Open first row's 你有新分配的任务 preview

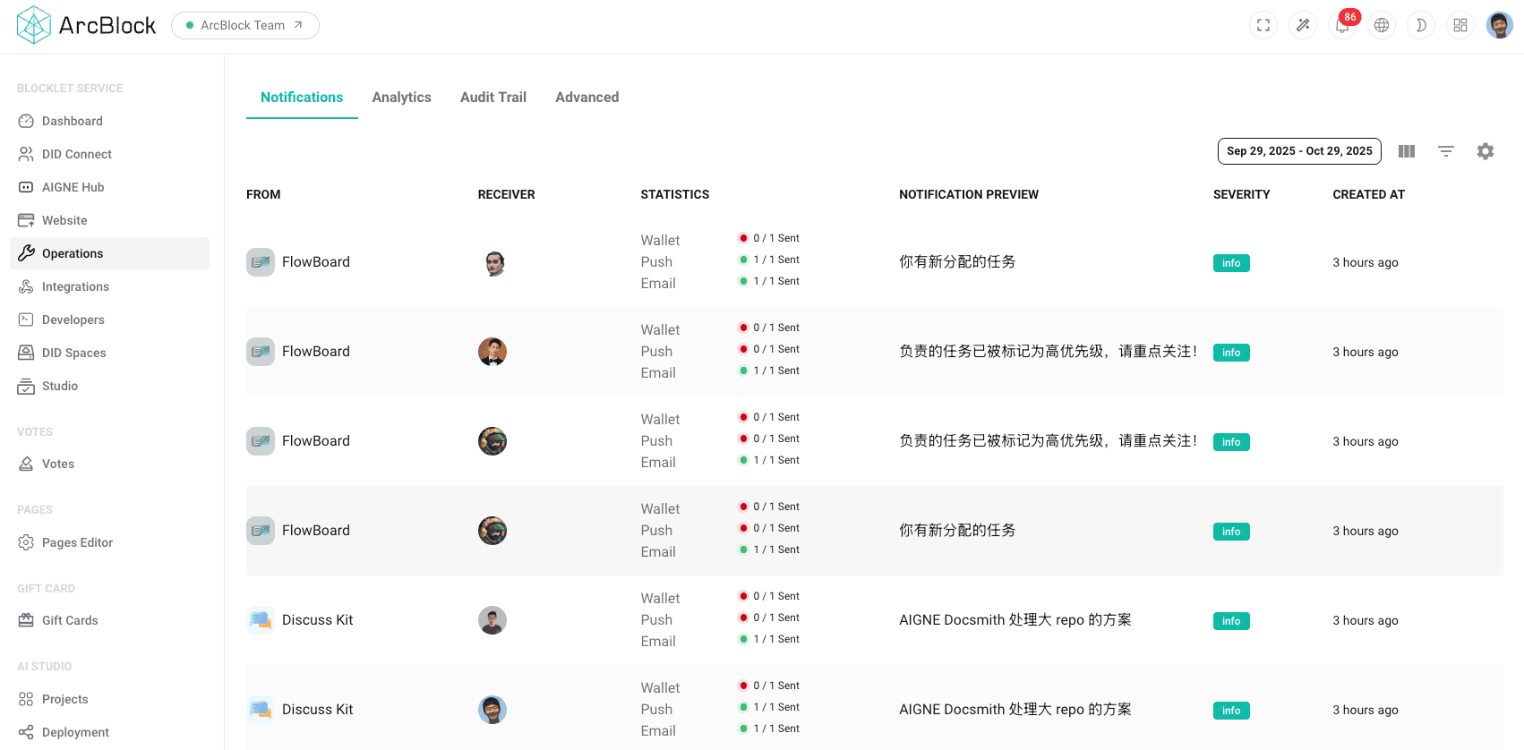tap(957, 262)
